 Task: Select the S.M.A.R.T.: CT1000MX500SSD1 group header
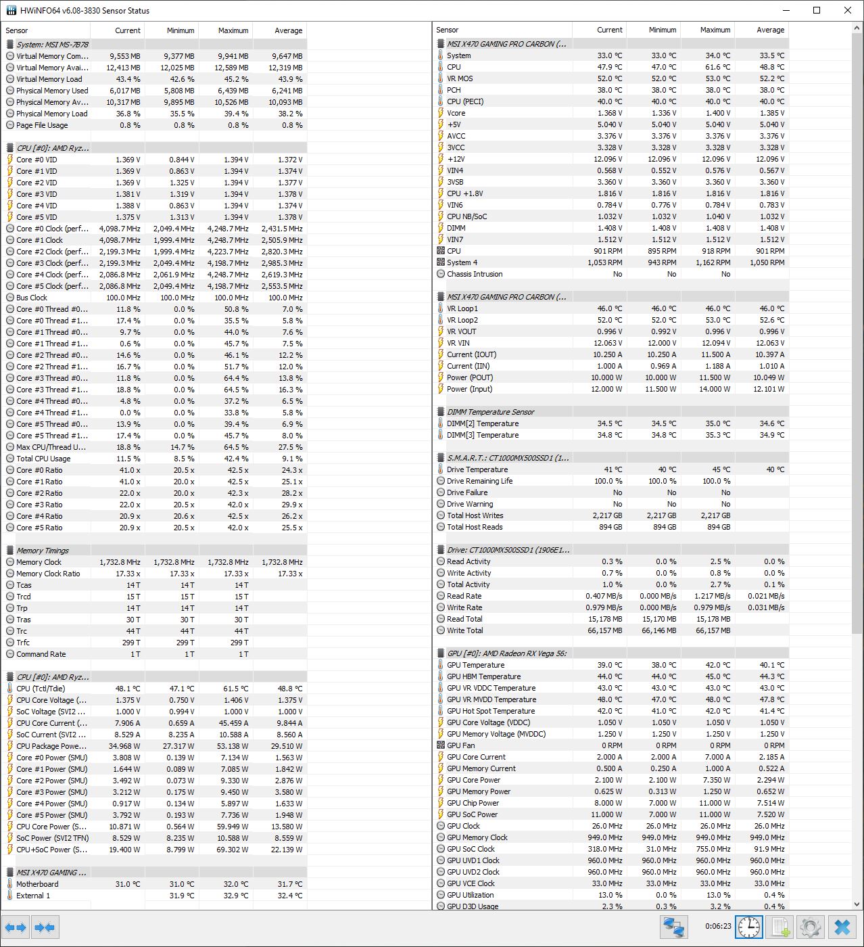(611, 458)
